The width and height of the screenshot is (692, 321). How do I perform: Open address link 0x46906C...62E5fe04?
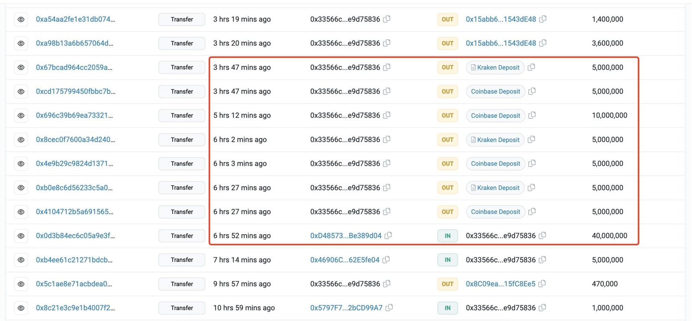point(345,260)
